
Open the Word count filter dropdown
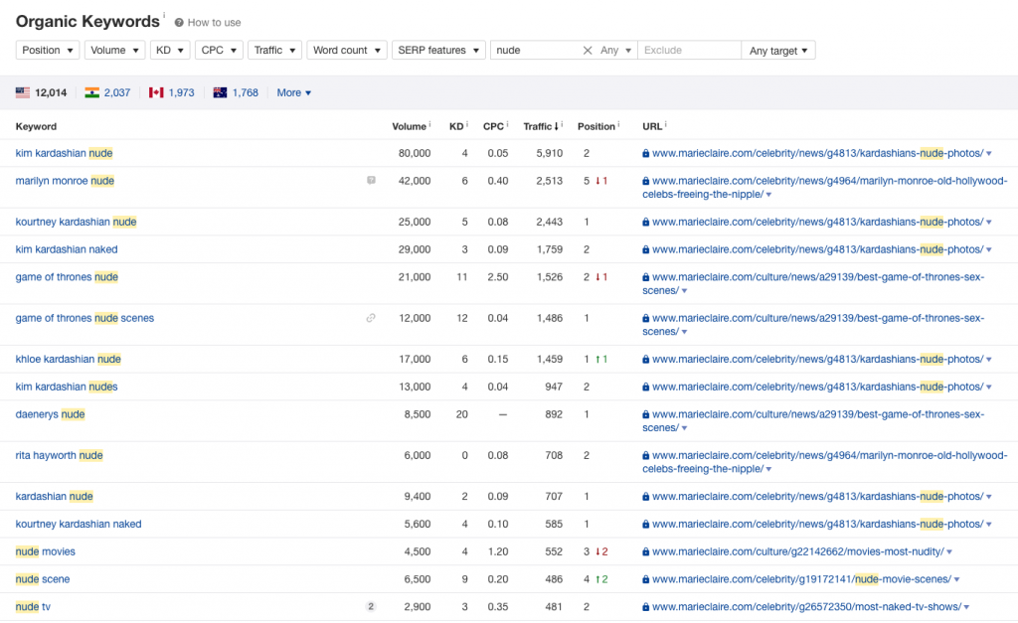click(347, 50)
